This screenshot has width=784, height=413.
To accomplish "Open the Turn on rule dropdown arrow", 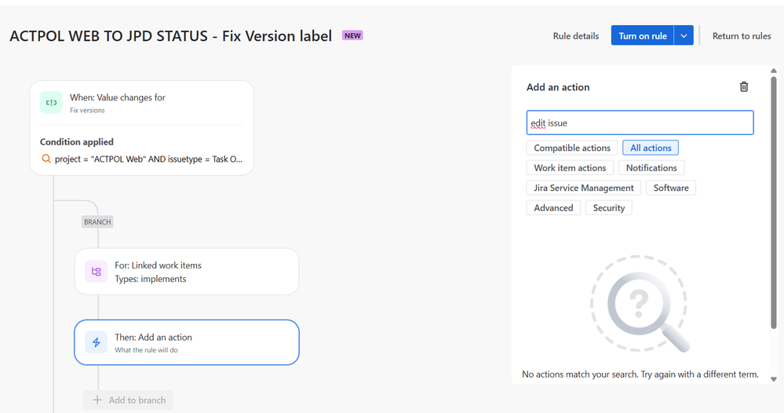I will point(684,35).
